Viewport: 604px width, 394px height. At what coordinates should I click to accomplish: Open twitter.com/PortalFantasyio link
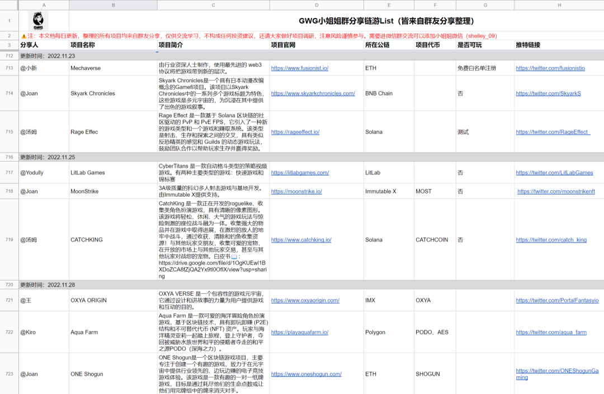click(557, 300)
